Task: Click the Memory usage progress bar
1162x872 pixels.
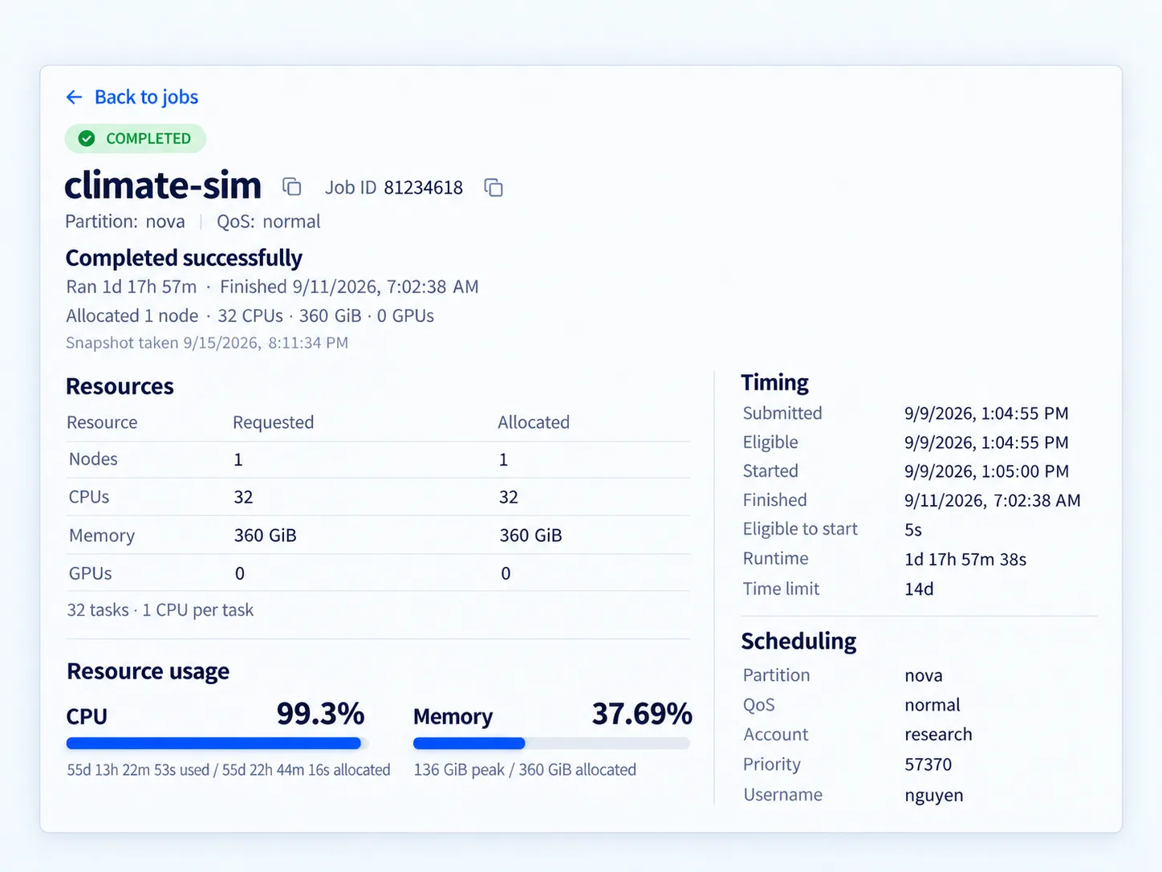Action: click(551, 744)
